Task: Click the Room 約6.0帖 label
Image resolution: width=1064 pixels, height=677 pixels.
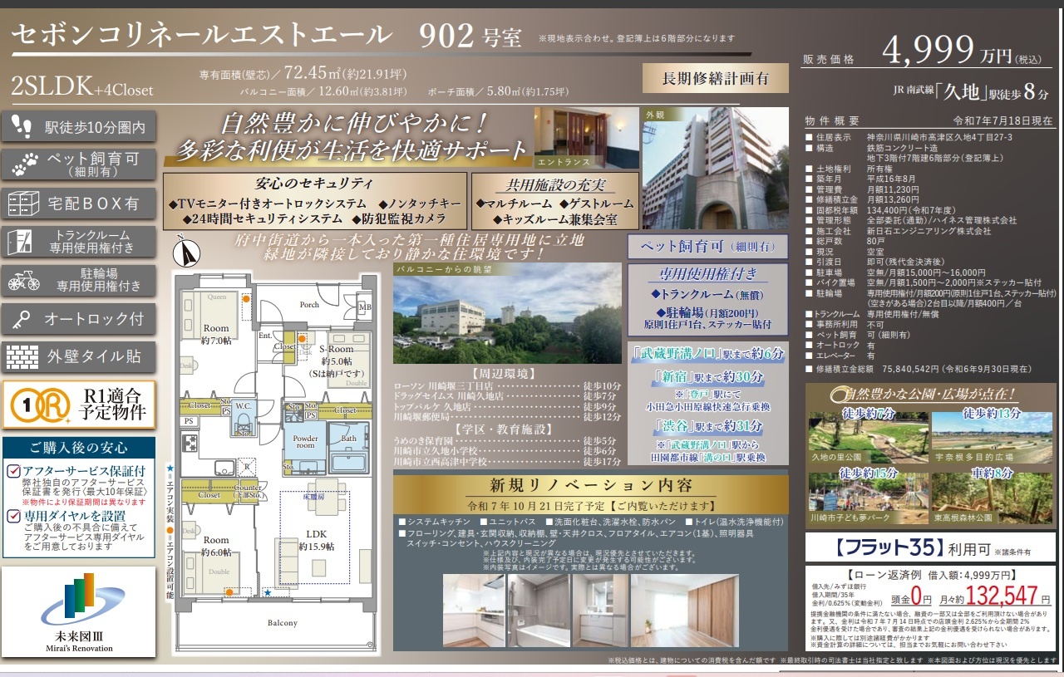Action: (x=215, y=546)
